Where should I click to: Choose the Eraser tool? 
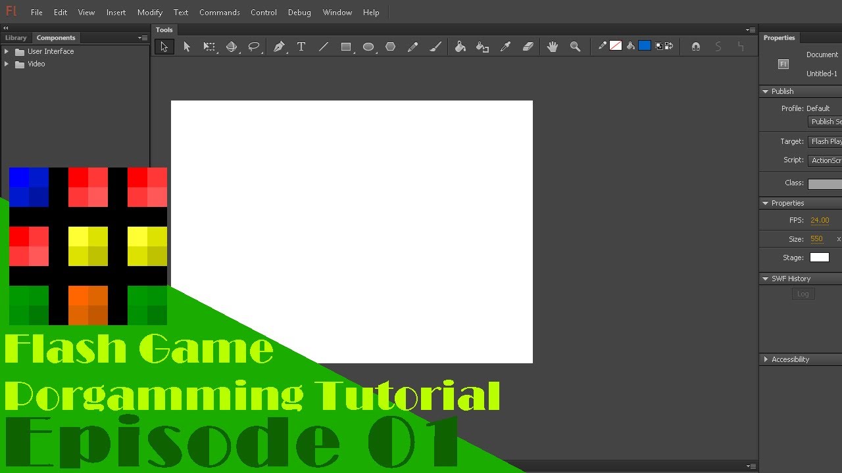(528, 47)
